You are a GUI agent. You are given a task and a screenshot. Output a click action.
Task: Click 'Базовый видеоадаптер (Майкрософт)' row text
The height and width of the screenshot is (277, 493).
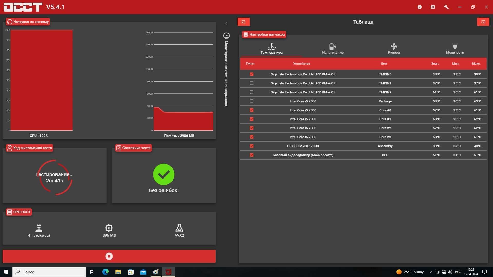click(303, 155)
